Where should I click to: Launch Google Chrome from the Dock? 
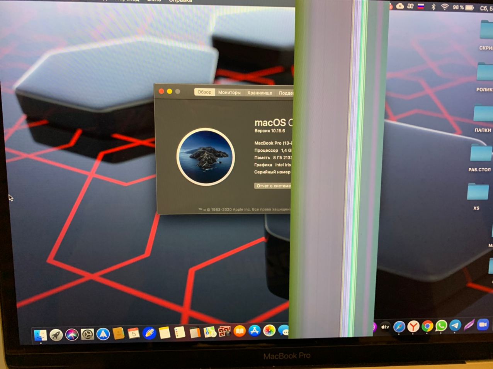point(427,326)
